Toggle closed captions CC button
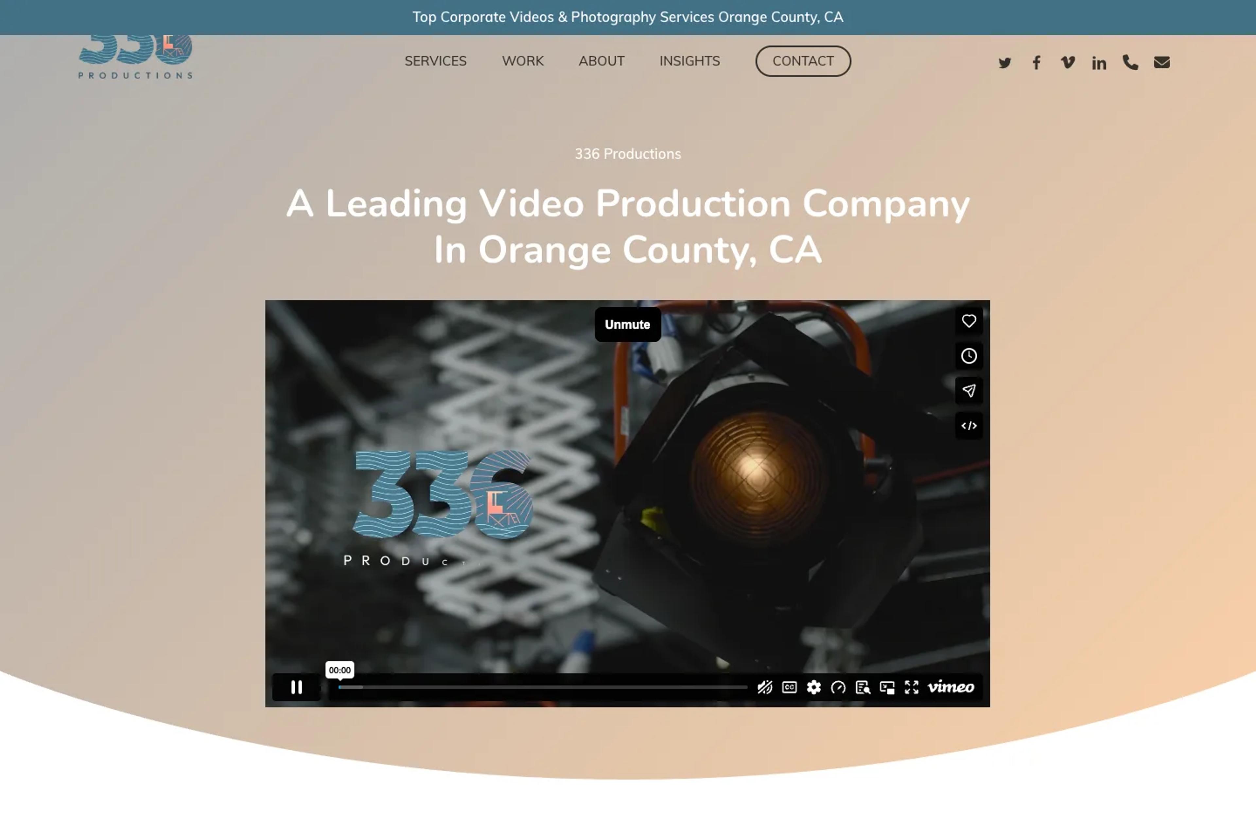The height and width of the screenshot is (837, 1256). pos(789,687)
